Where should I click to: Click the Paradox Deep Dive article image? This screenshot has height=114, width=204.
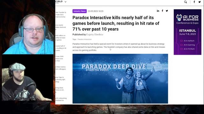[x=120, y=79]
